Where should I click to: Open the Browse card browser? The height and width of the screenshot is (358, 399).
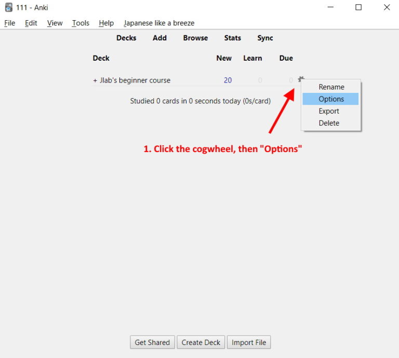pyautogui.click(x=195, y=38)
